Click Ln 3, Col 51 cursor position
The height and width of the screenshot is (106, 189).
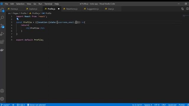point(137,105)
